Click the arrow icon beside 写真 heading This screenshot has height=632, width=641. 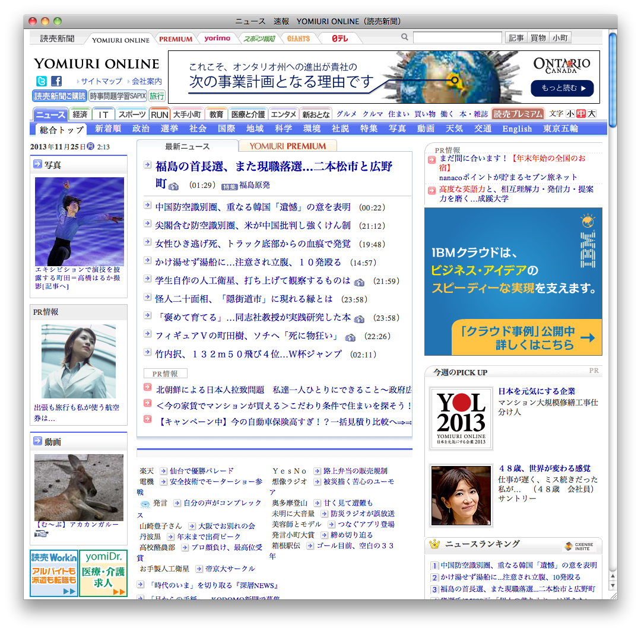pyautogui.click(x=37, y=164)
